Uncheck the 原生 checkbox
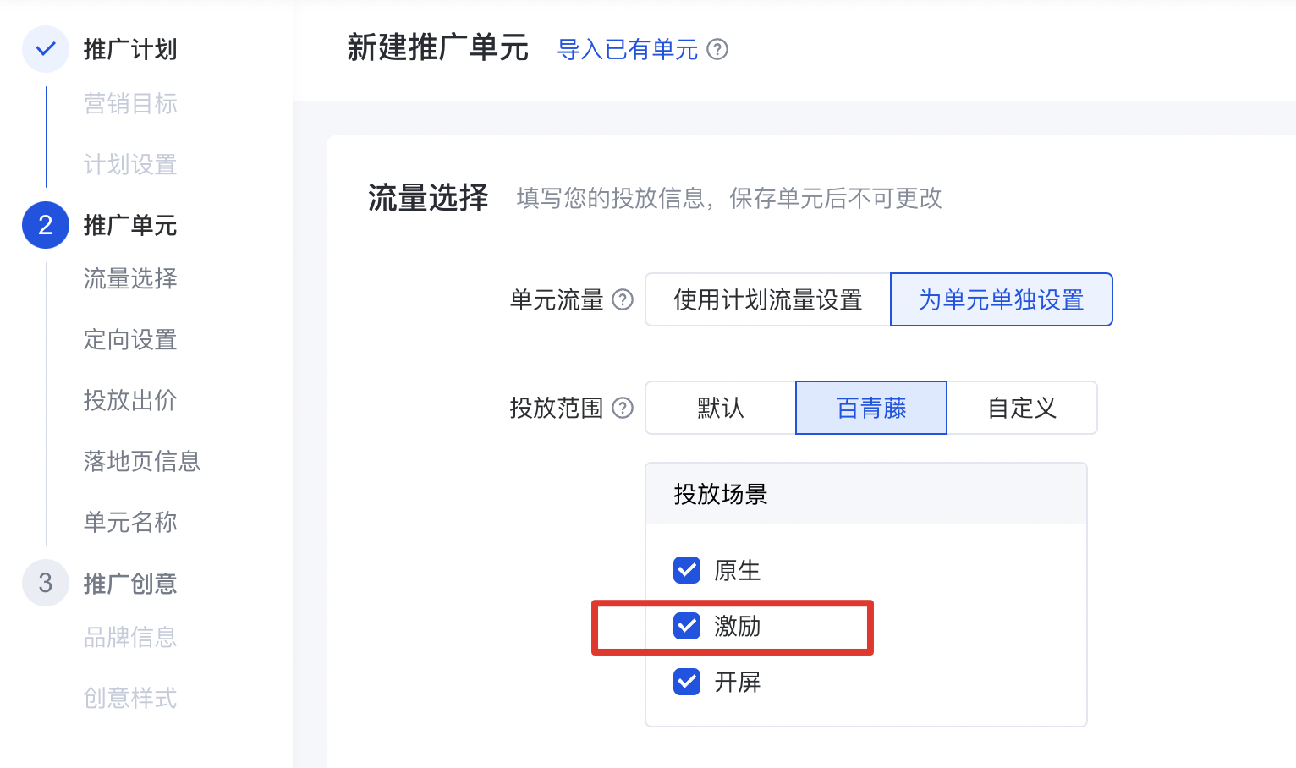This screenshot has height=768, width=1296. [x=687, y=570]
